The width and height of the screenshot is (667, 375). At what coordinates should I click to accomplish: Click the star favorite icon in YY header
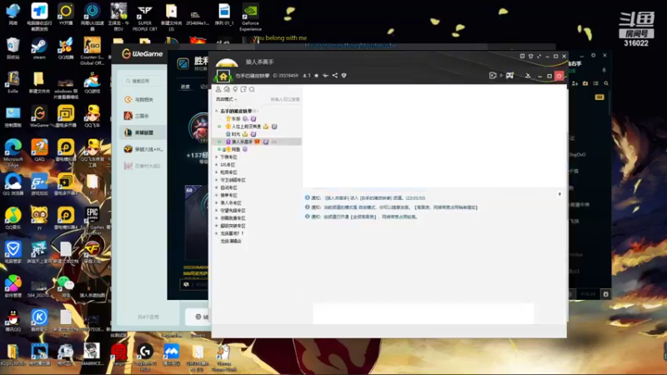click(316, 76)
